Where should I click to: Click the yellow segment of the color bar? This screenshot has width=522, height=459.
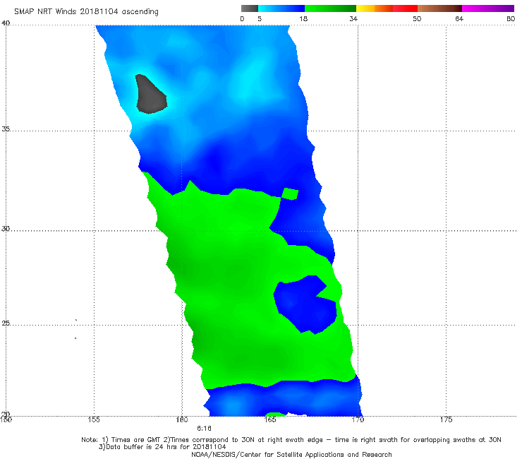point(365,8)
